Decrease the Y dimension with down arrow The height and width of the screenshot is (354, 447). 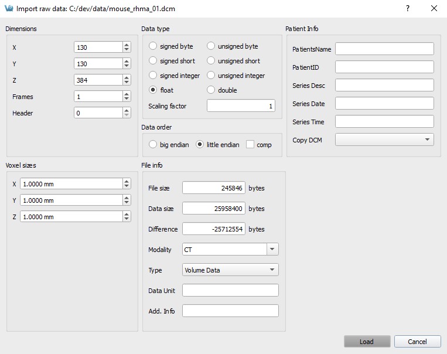[127, 66]
